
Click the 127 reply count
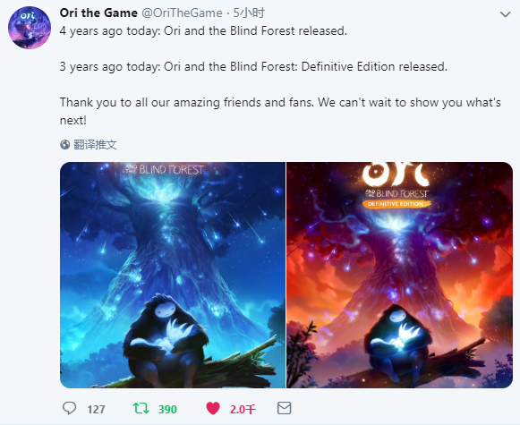(x=96, y=410)
